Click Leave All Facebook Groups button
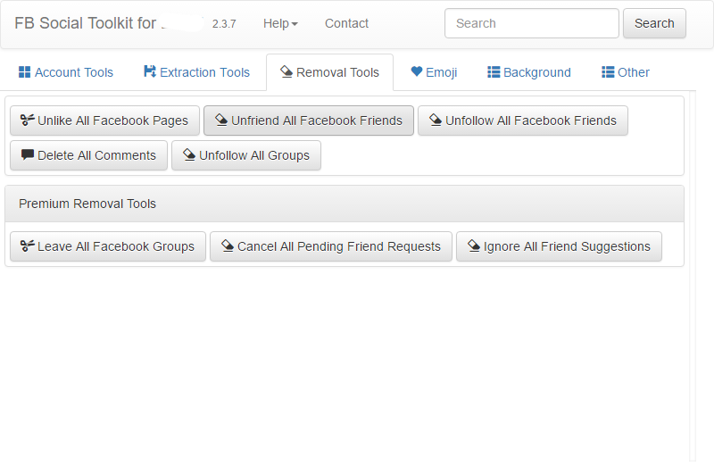The height and width of the screenshot is (466, 714). [108, 246]
